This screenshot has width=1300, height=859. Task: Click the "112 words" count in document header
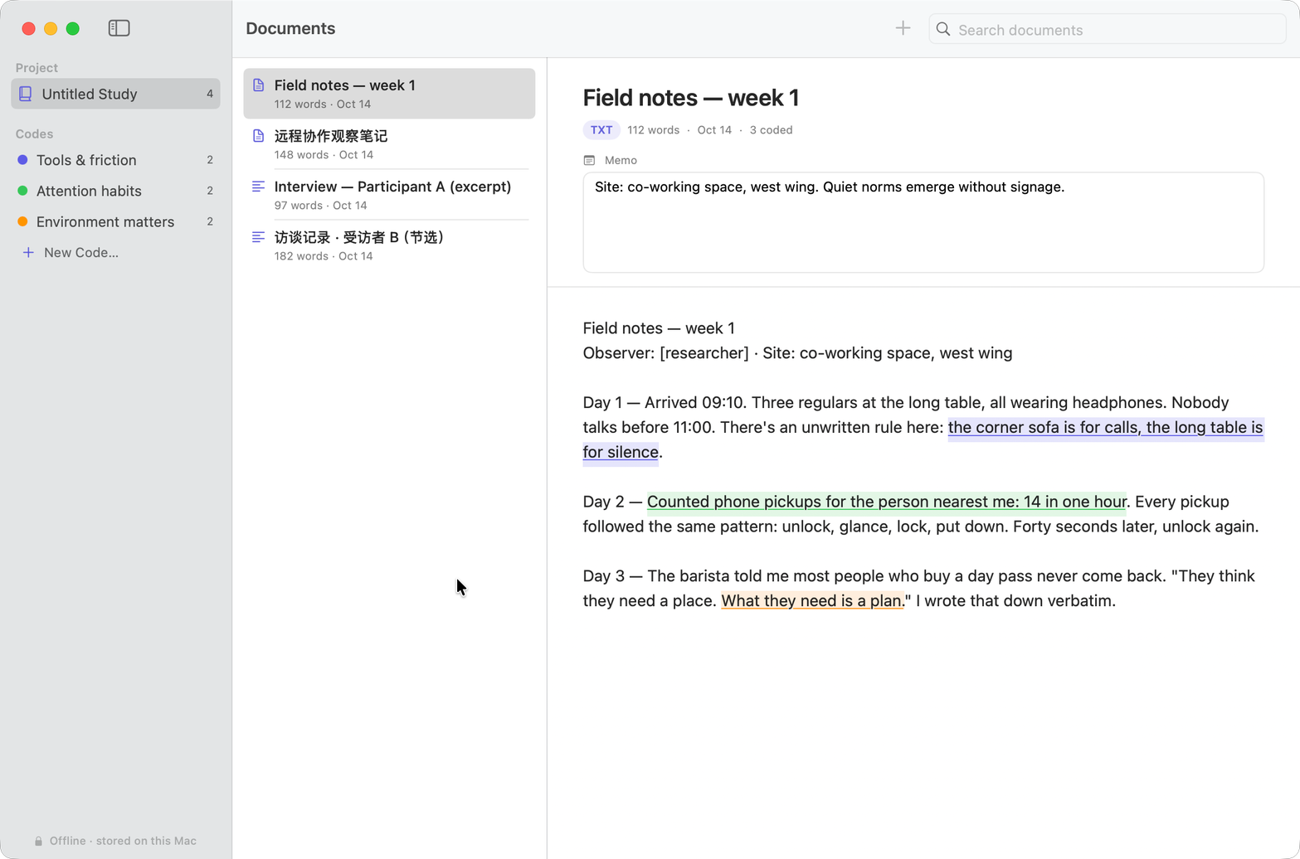point(653,130)
